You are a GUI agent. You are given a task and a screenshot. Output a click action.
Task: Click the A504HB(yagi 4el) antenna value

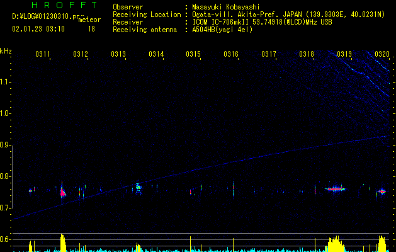coord(222,30)
